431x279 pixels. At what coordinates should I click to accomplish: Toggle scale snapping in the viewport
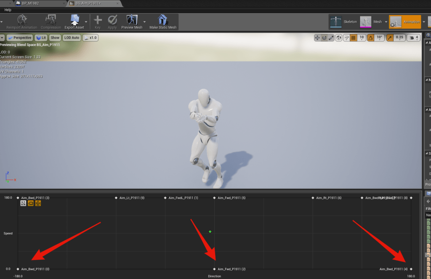pos(390,37)
